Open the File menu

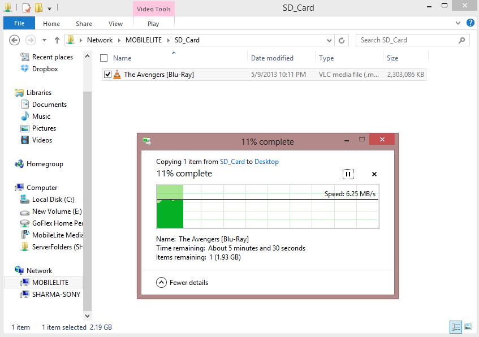(x=19, y=24)
